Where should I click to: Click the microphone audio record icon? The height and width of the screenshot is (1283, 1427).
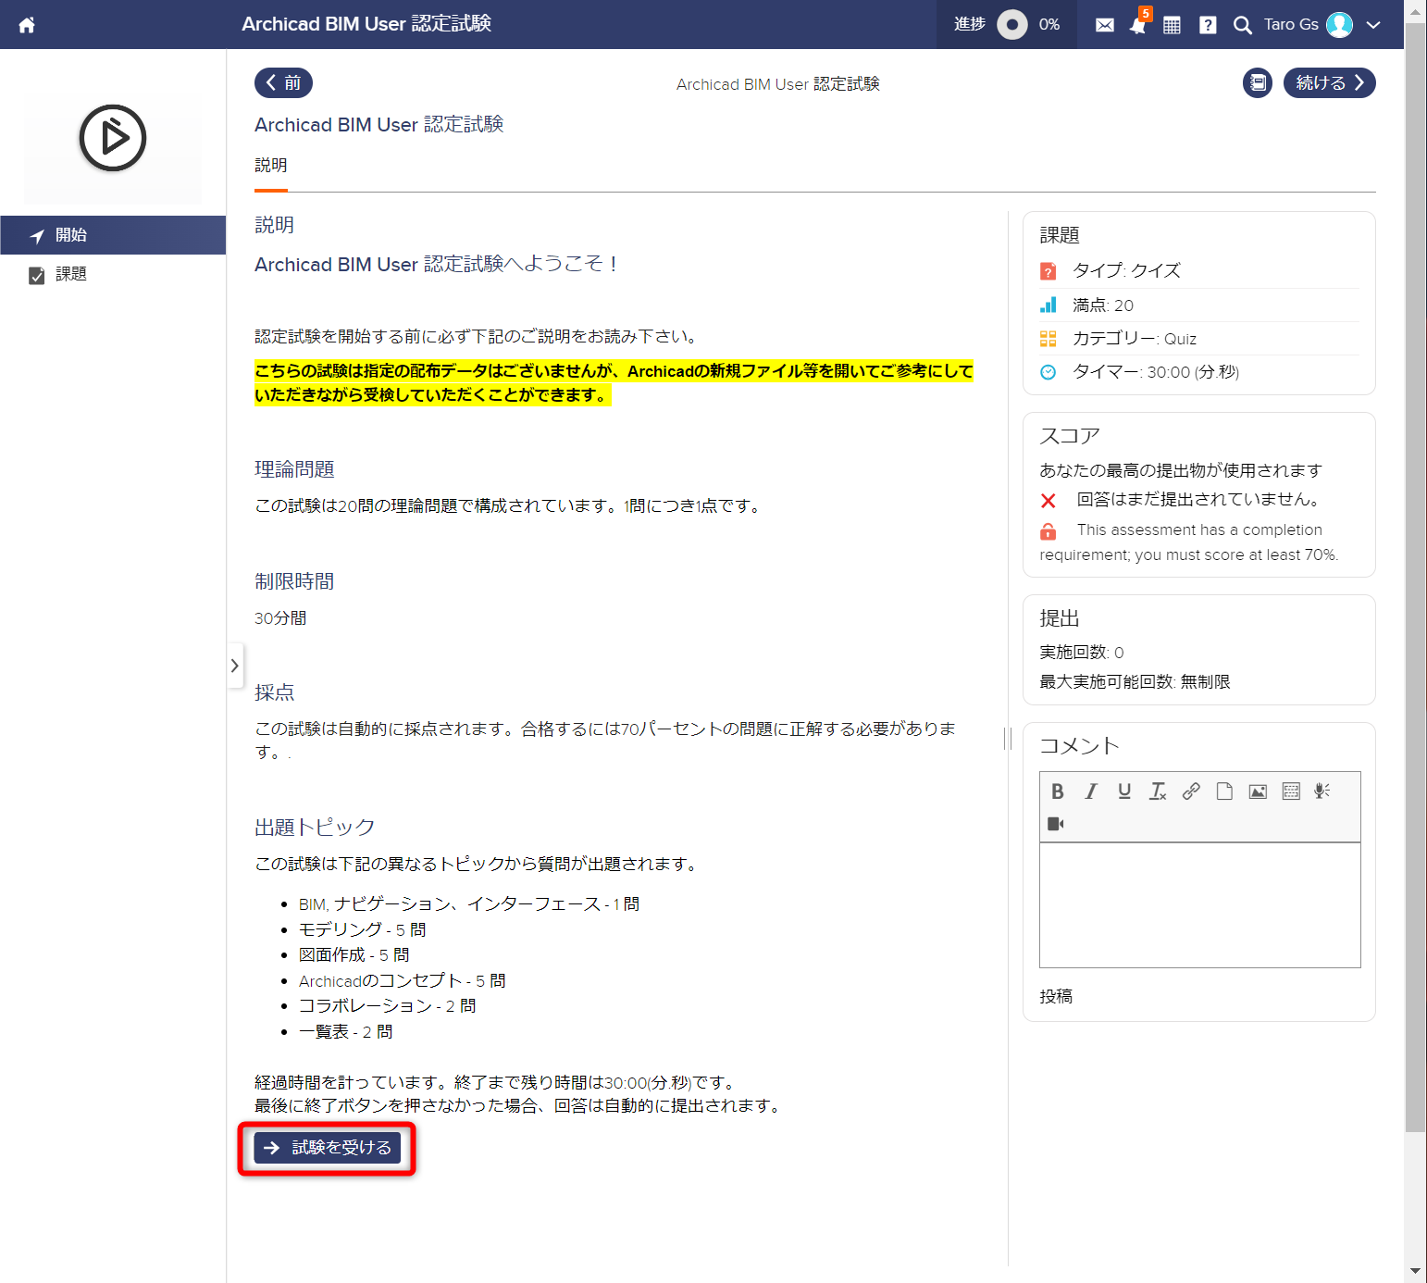pos(1322,791)
